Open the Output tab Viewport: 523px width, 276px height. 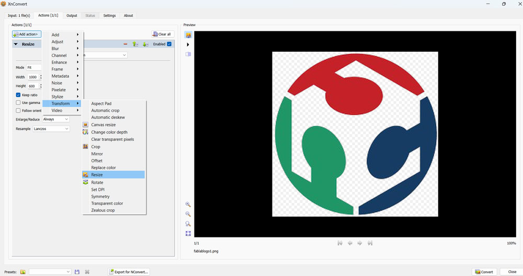tap(72, 16)
